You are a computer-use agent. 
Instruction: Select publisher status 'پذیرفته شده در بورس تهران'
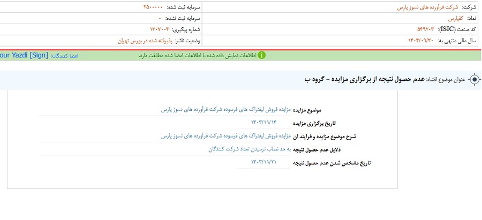[145, 41]
